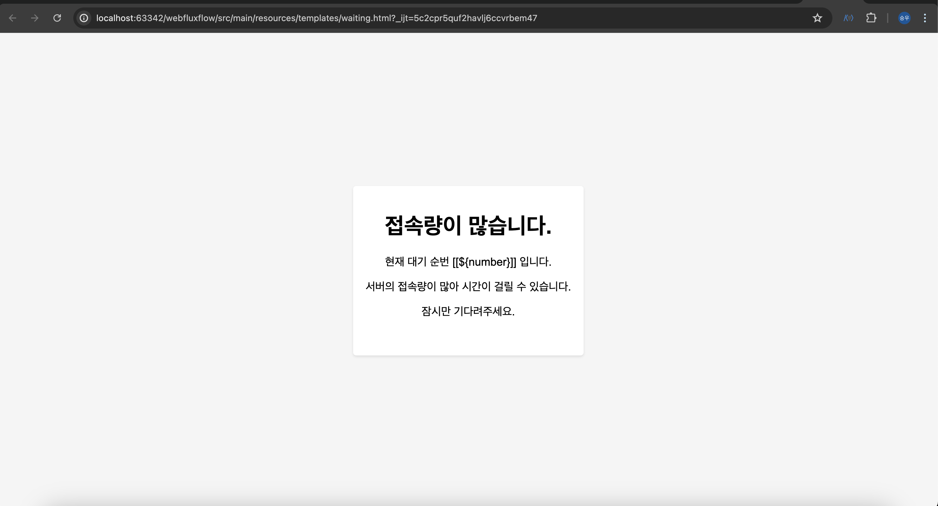Open Chrome's three-dot menu
Screen dimensions: 938x506
(925, 18)
